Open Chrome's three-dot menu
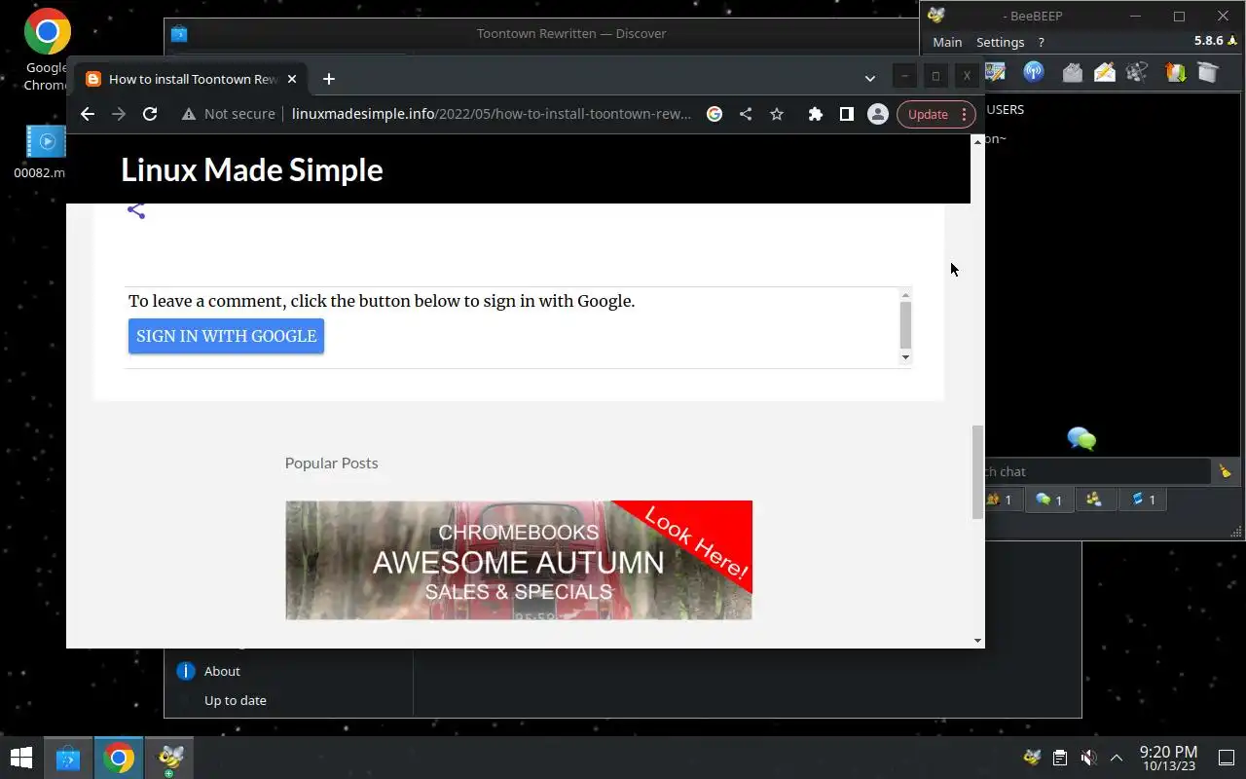This screenshot has width=1246, height=779. click(x=964, y=114)
